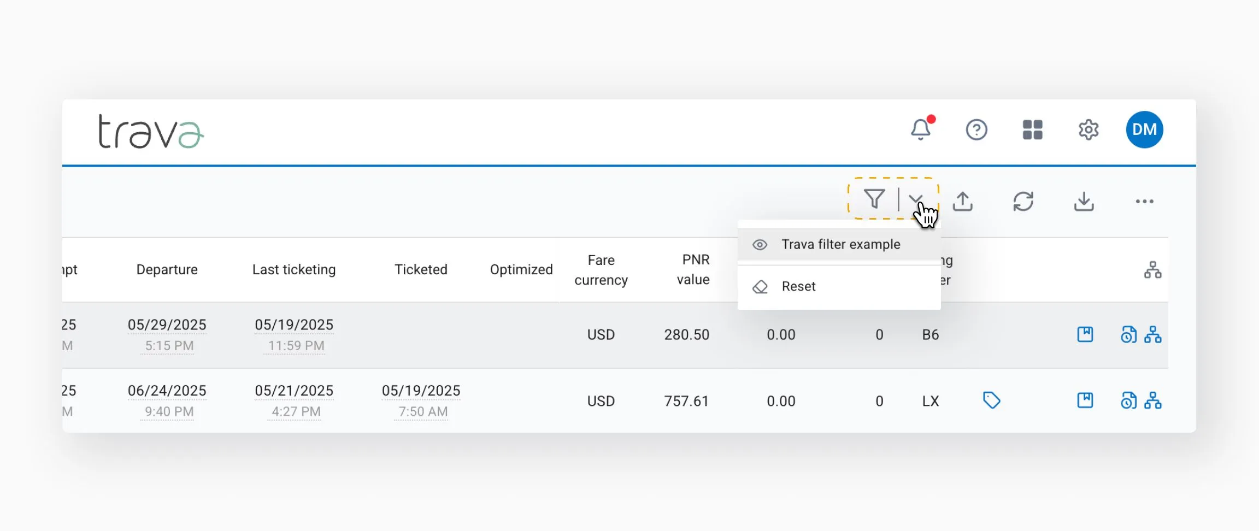Click the 05/19/2025 ticketed date in LX row
This screenshot has height=531, width=1259.
point(421,391)
